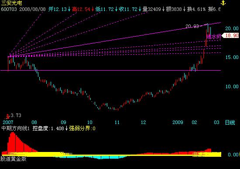Switch period using the 日线 label
This screenshot has width=240, height=169.
[230, 123]
